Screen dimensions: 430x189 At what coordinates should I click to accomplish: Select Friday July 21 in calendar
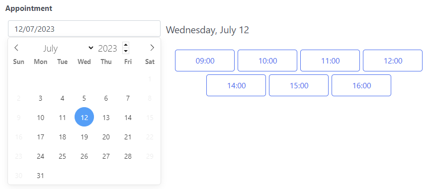128,137
